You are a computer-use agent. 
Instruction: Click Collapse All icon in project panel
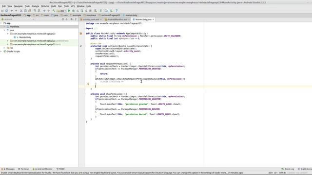tap(67, 19)
